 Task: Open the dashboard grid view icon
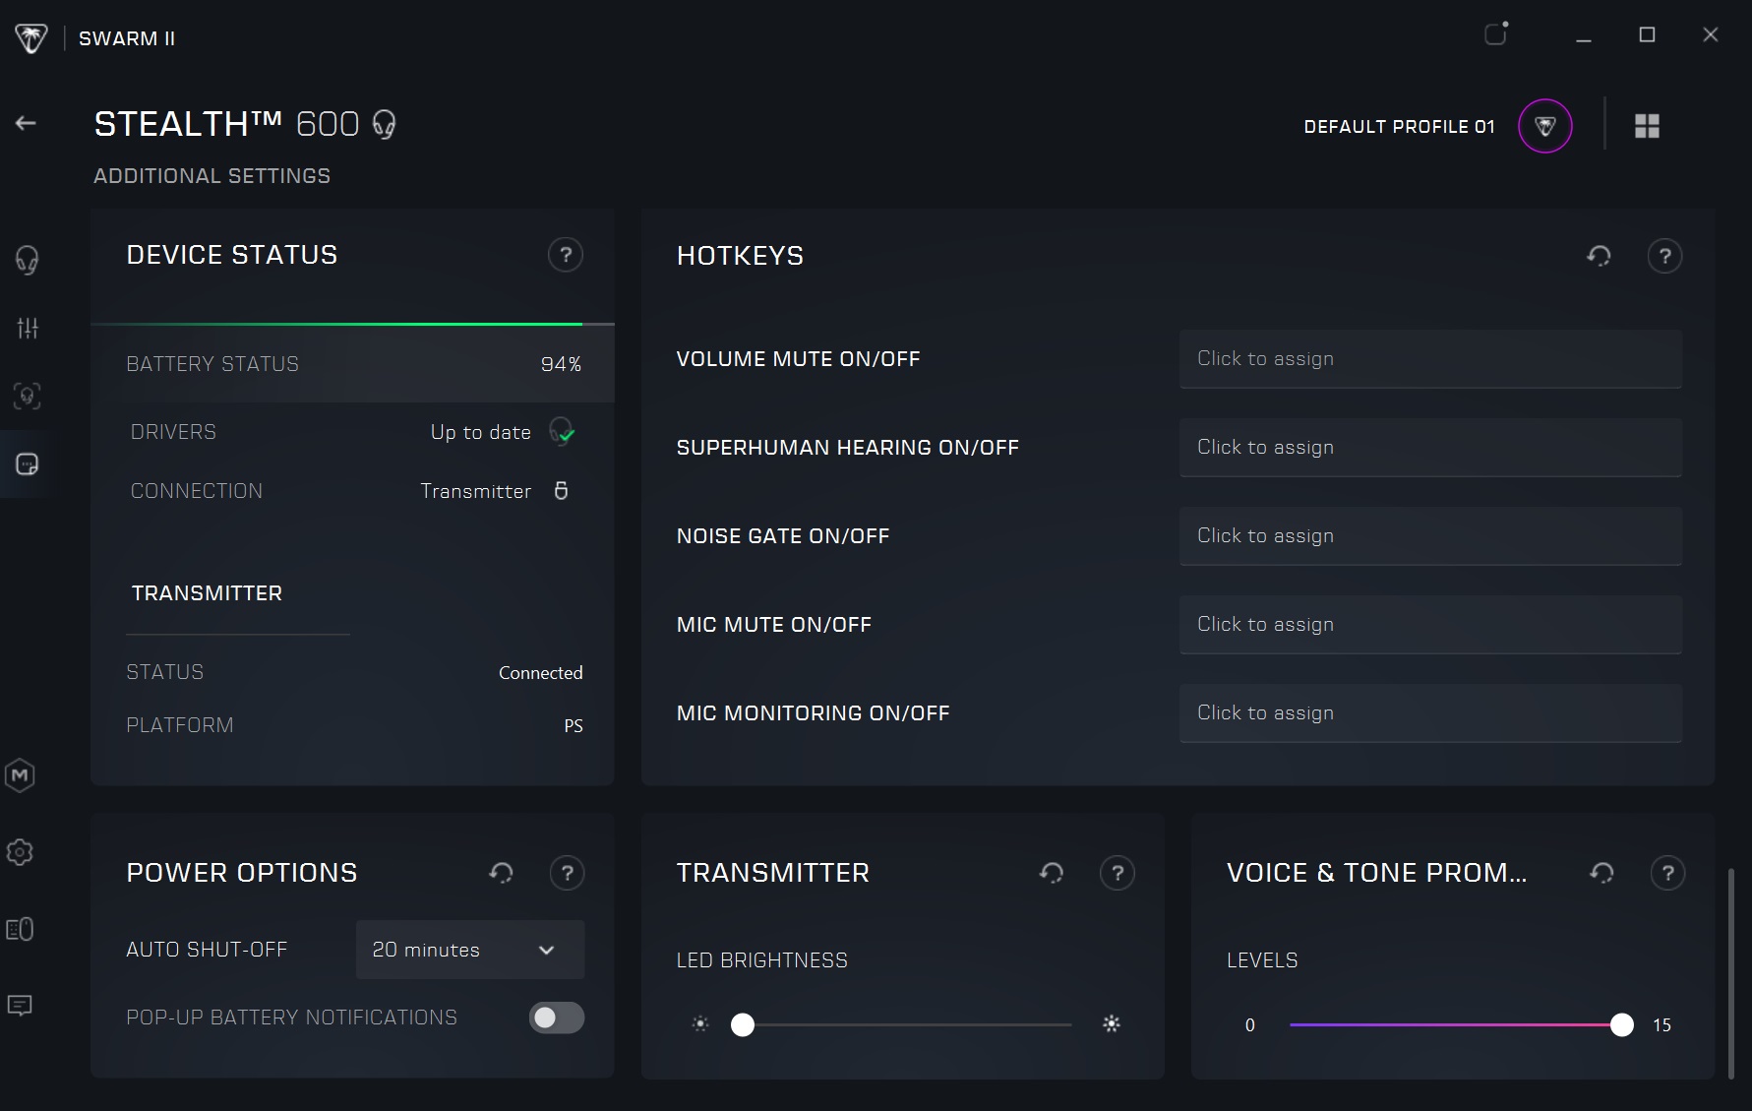click(x=1647, y=126)
